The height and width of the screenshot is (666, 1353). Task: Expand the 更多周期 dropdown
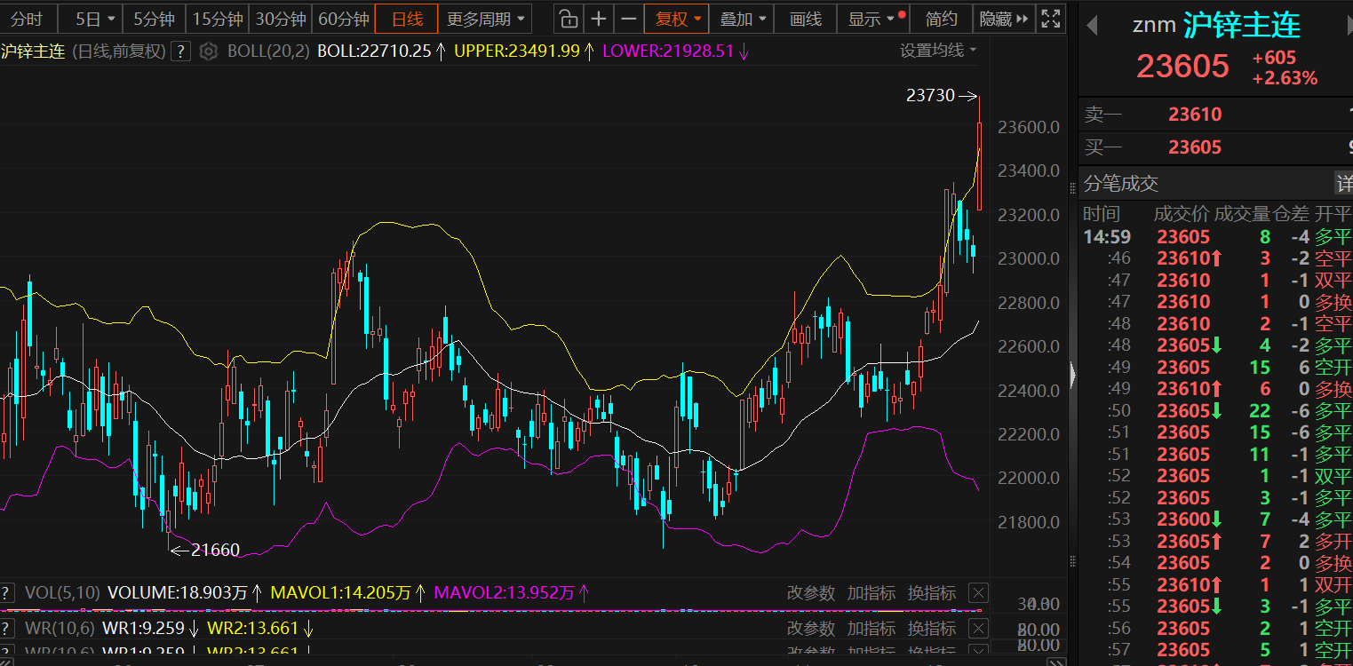(485, 19)
